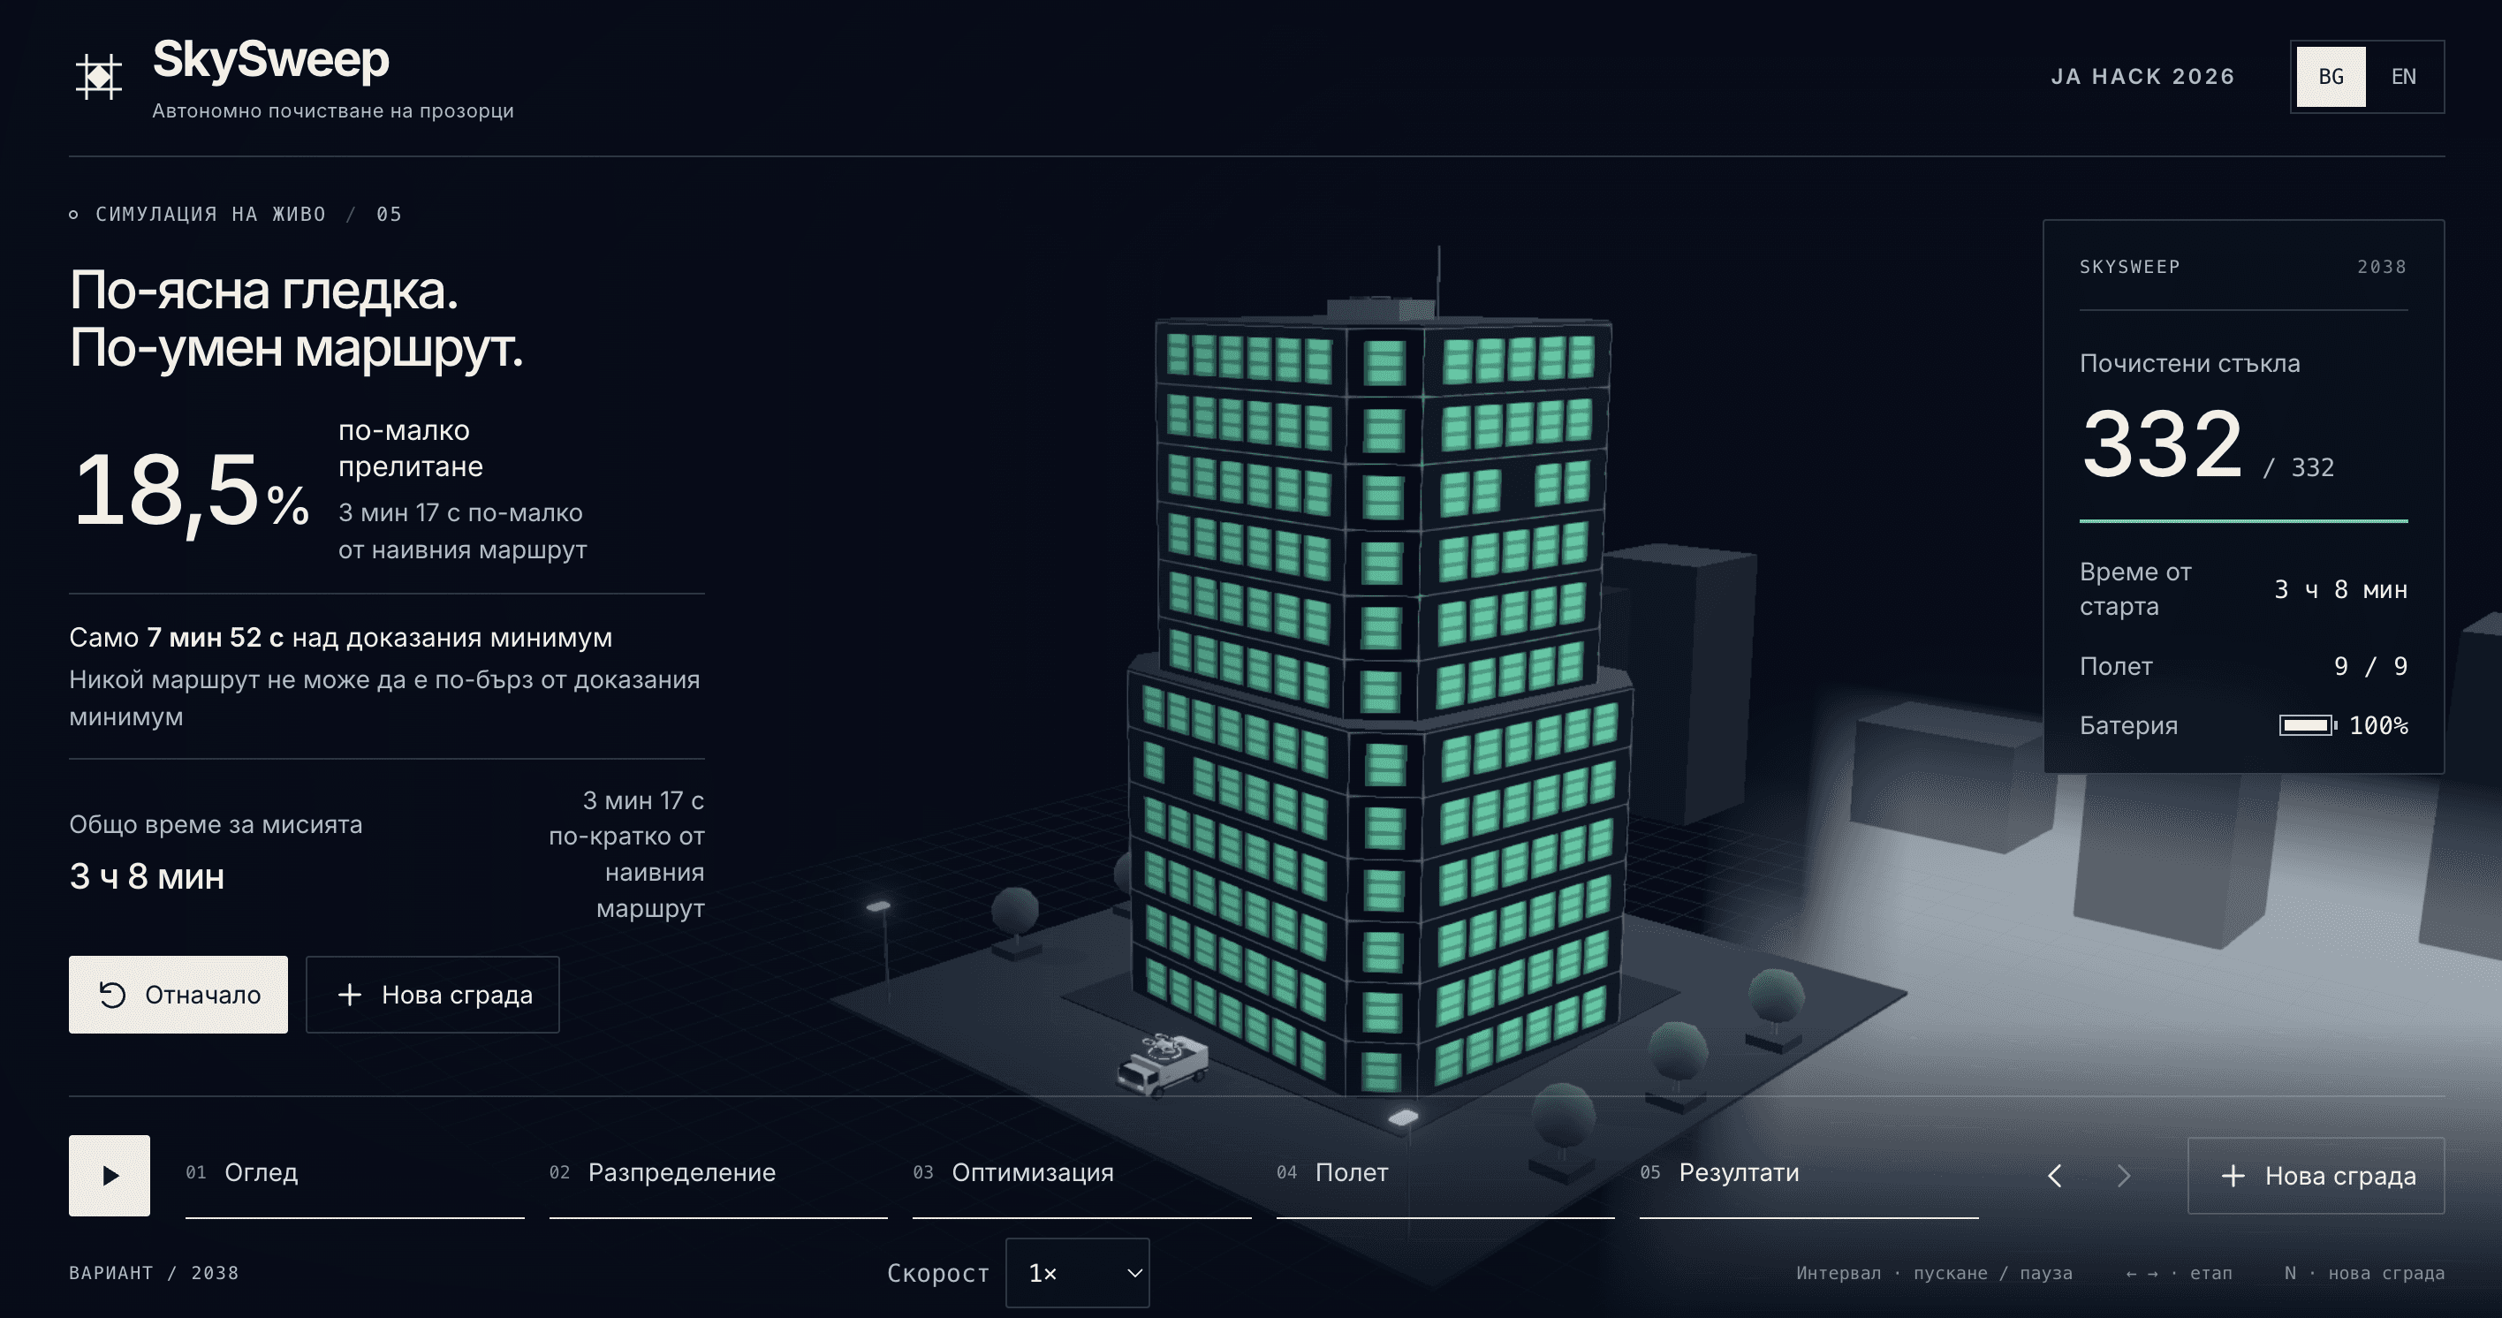Viewport: 2502px width, 1318px height.
Task: Go to stage 04 Полет
Action: (x=1445, y=1178)
